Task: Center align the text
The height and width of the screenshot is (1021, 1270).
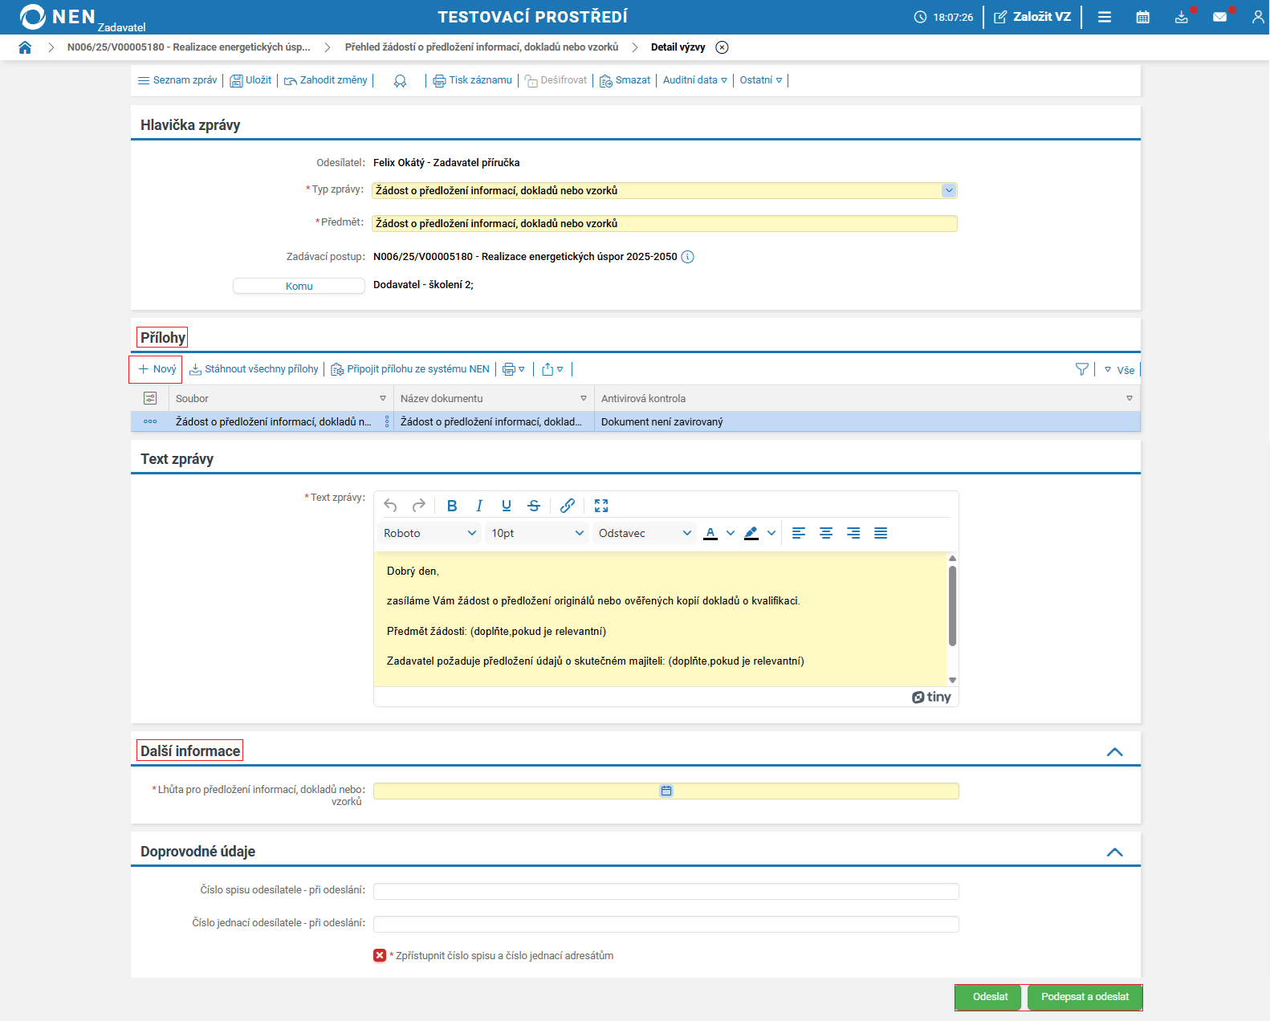Action: click(826, 533)
